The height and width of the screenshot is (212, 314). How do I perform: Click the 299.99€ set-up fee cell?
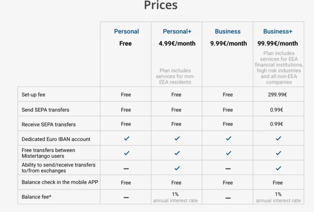click(277, 95)
